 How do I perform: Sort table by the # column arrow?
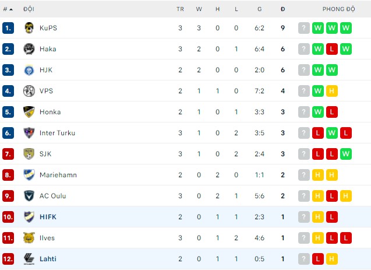tap(7, 9)
